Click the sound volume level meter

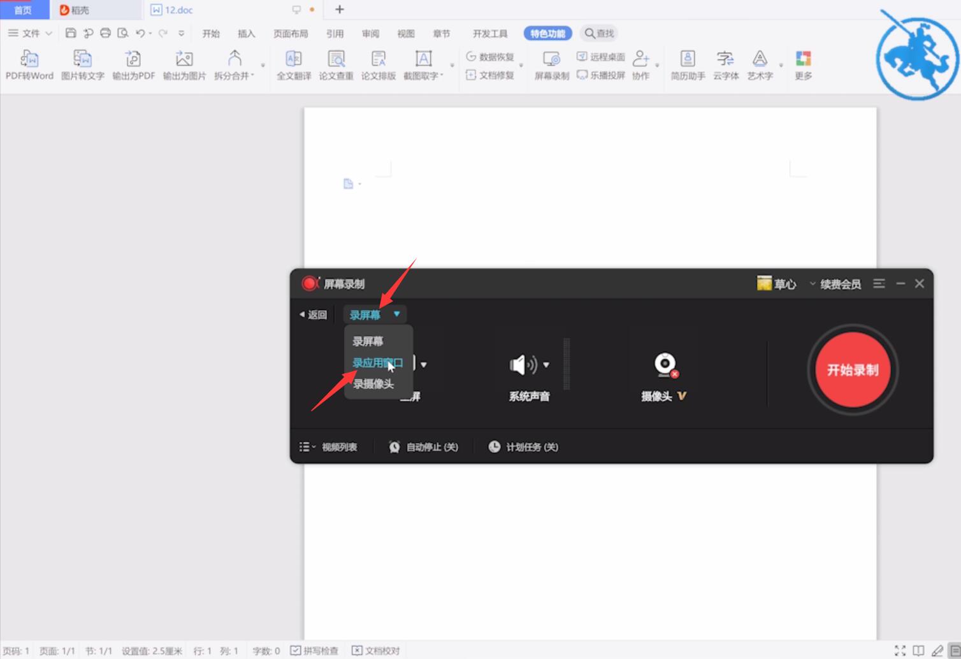[567, 364]
